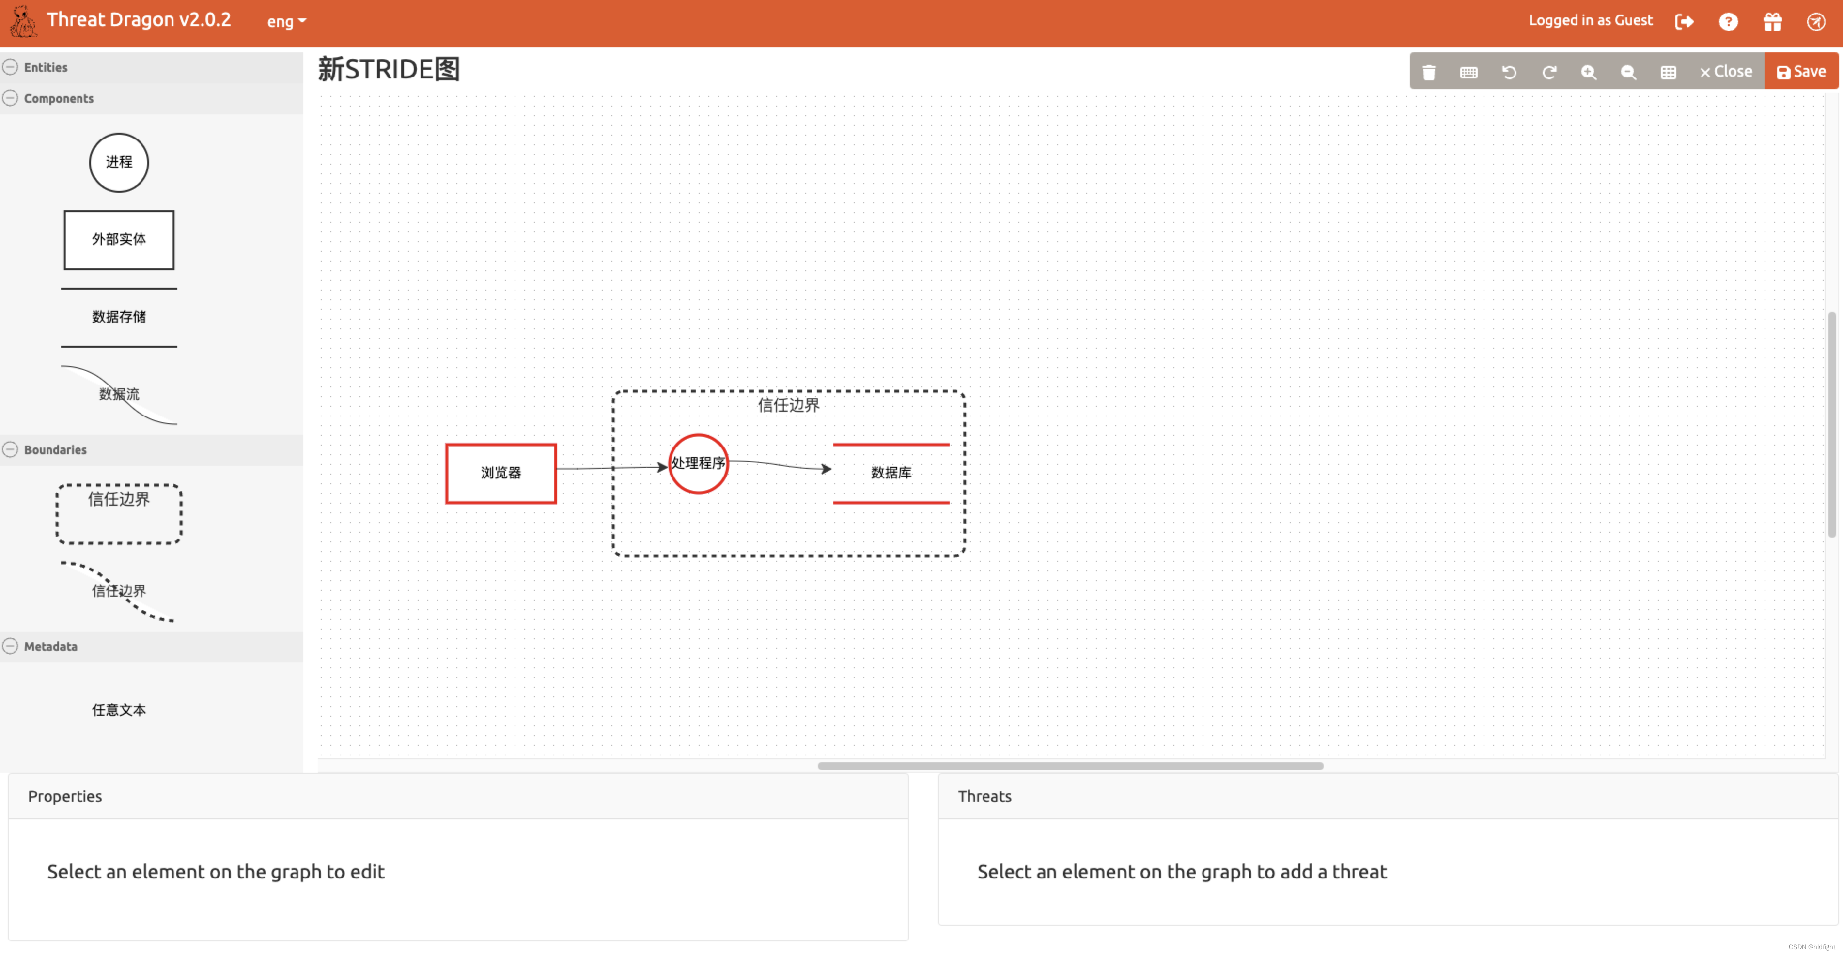The height and width of the screenshot is (955, 1843).
Task: Click the fit-to-page grid icon
Action: [1668, 72]
